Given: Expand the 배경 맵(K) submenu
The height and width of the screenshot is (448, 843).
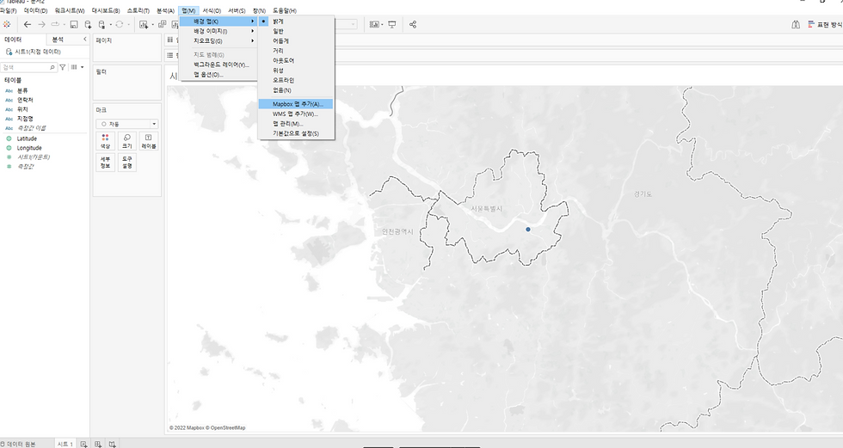Looking at the screenshot, I should pyautogui.click(x=218, y=21).
